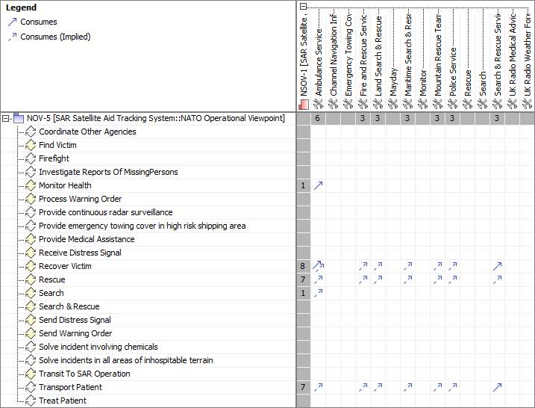The width and height of the screenshot is (535, 408).
Task: Collapse the NOV-5 package tree node
Action: [5, 119]
